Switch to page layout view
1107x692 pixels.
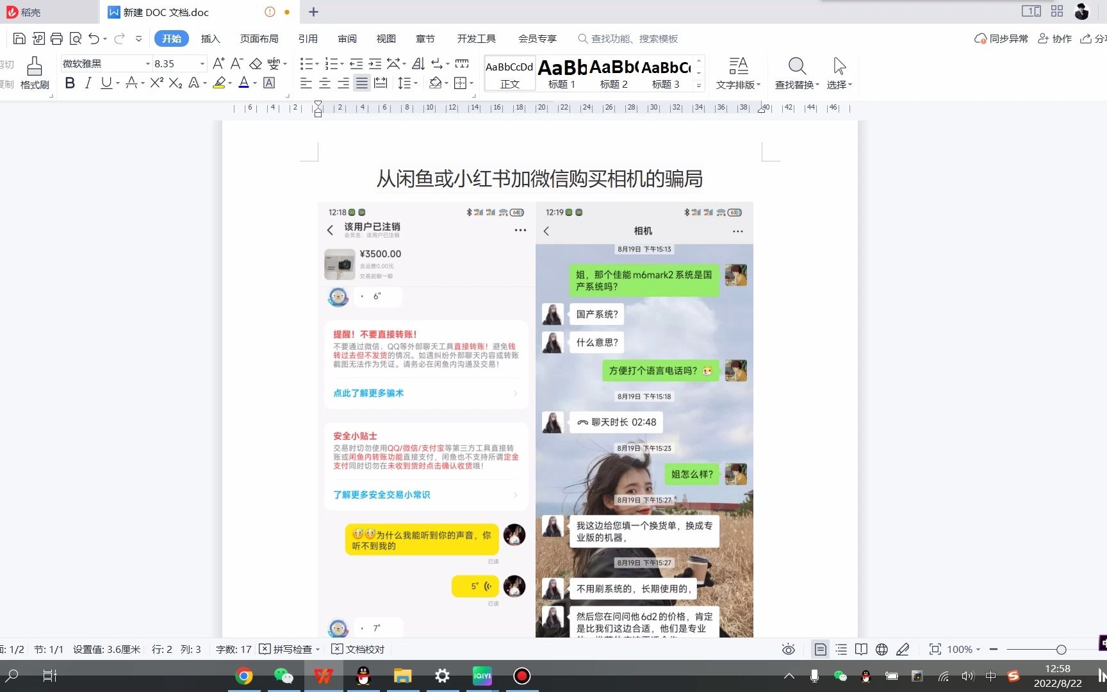click(x=820, y=650)
